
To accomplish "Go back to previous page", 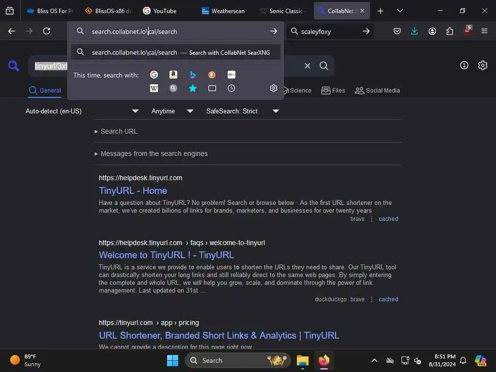I will (x=12, y=31).
